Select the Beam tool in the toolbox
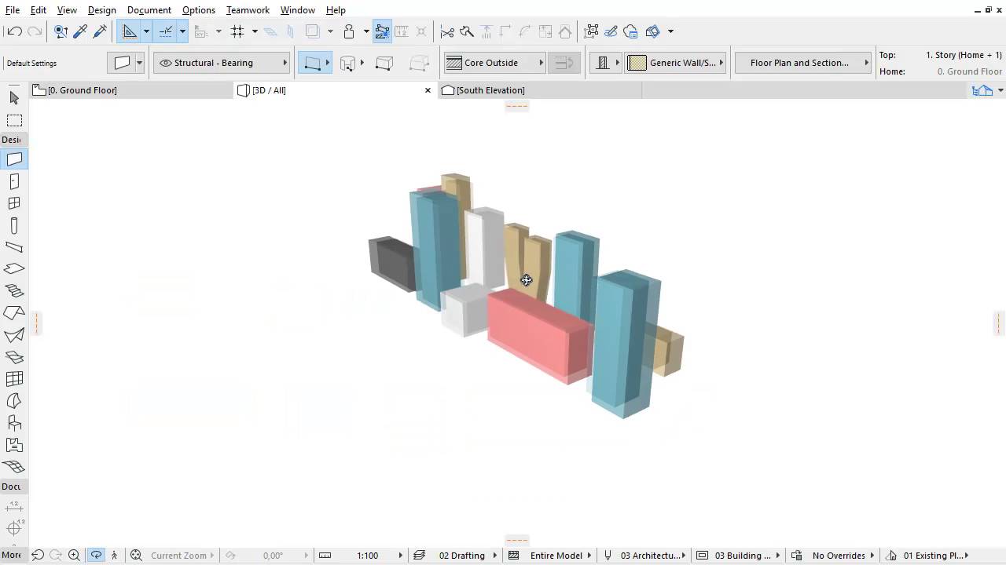The width and height of the screenshot is (1006, 565). (14, 247)
